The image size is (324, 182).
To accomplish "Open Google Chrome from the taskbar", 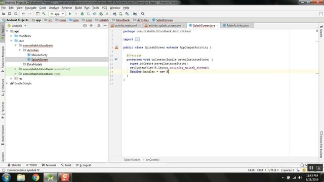I will 36,177.
